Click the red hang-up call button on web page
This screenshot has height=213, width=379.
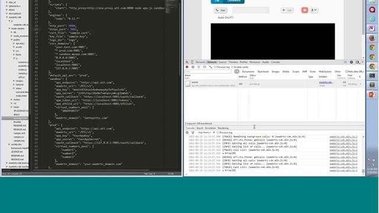tap(304, 10)
